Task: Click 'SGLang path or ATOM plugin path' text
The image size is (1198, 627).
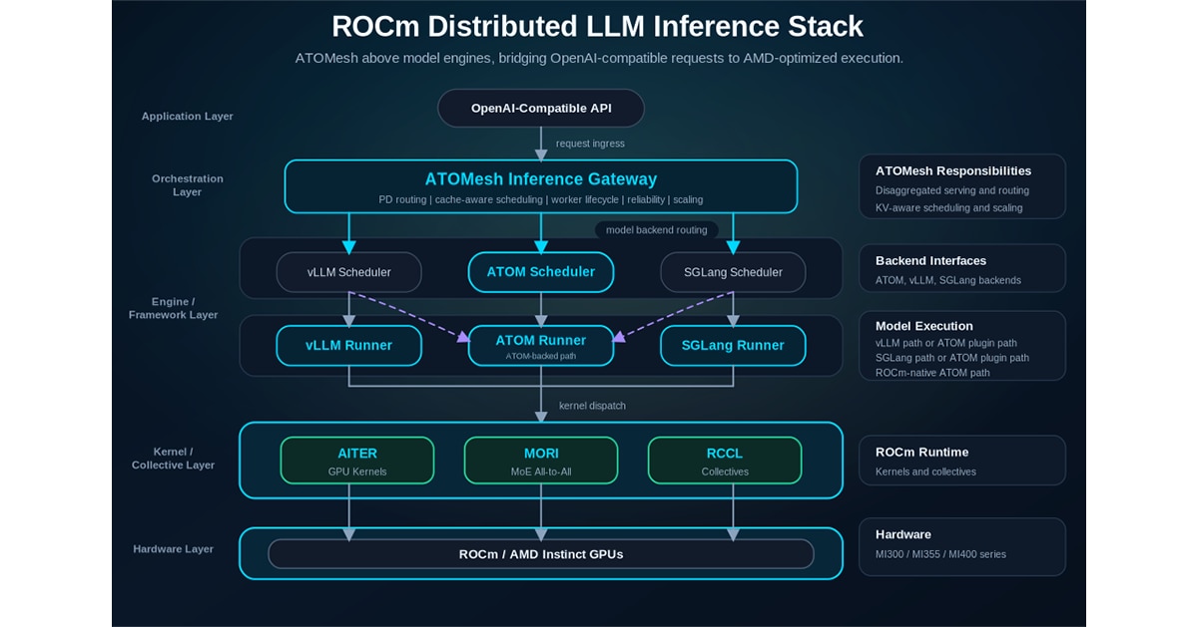Action: click(952, 358)
